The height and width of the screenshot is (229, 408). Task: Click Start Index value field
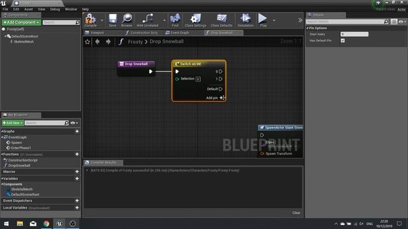coord(354,34)
